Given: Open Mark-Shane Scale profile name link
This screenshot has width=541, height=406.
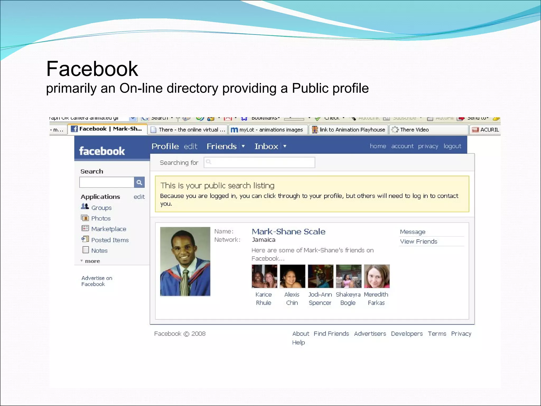Looking at the screenshot, I should click(288, 232).
